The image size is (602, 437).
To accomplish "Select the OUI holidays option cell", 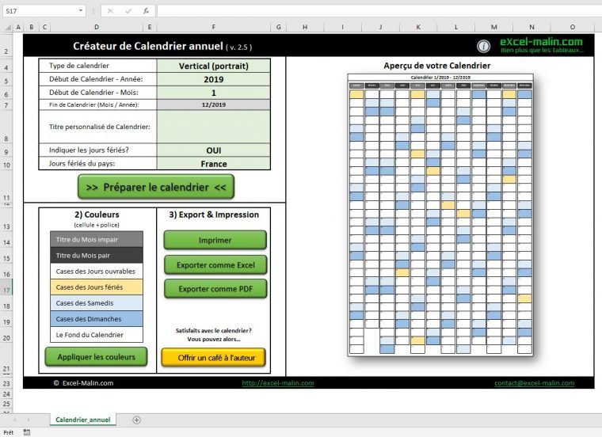I will pos(213,150).
